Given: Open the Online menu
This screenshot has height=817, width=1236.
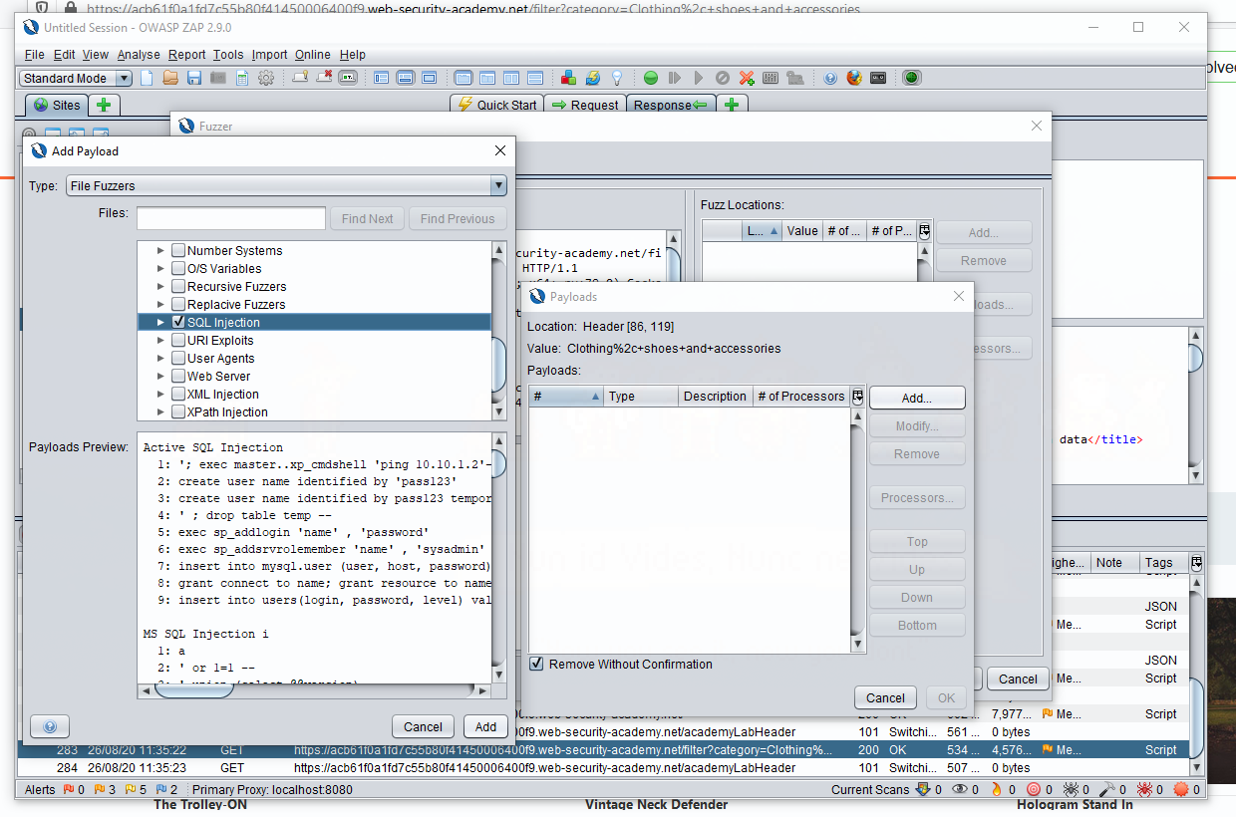Looking at the screenshot, I should [x=312, y=55].
